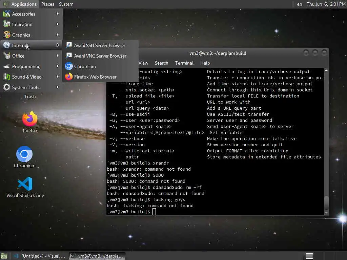Select the Office menu label
The image size is (347, 260).
pyautogui.click(x=18, y=56)
